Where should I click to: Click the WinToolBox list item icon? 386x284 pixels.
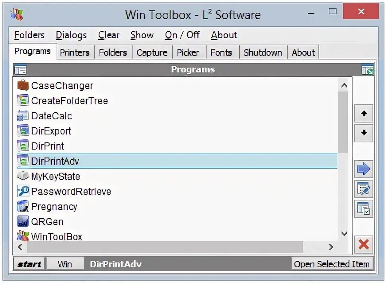coord(23,236)
